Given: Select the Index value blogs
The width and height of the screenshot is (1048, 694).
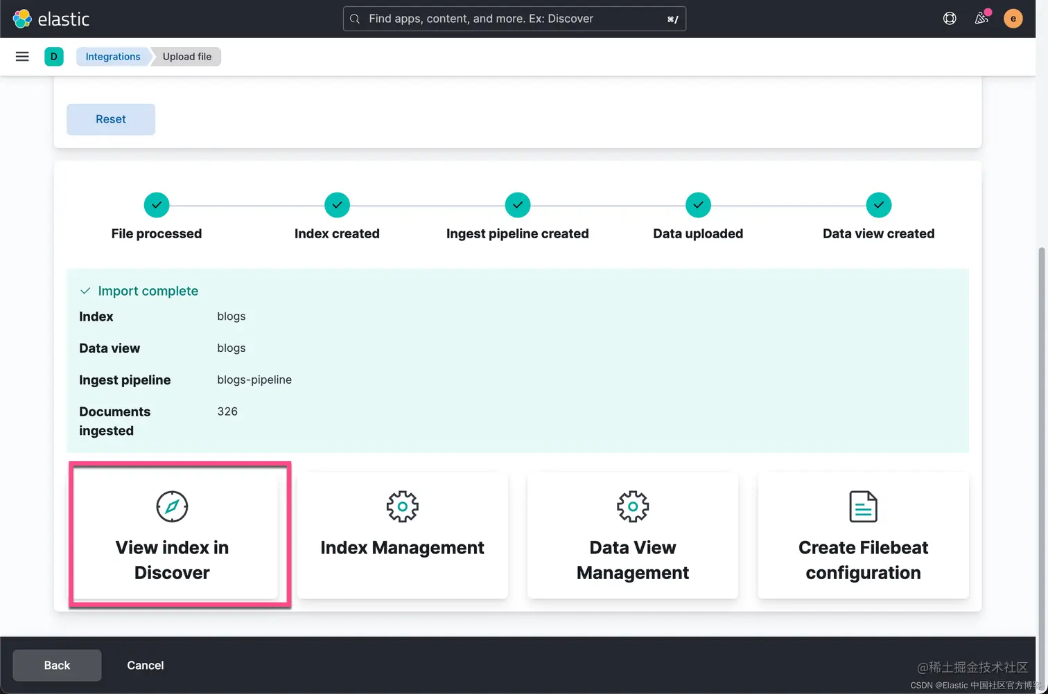Looking at the screenshot, I should coord(232,317).
